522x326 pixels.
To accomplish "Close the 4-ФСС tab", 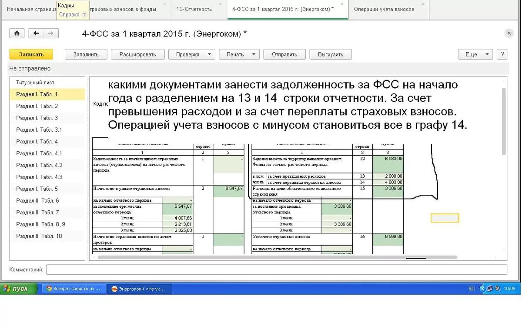I will tap(341, 4).
